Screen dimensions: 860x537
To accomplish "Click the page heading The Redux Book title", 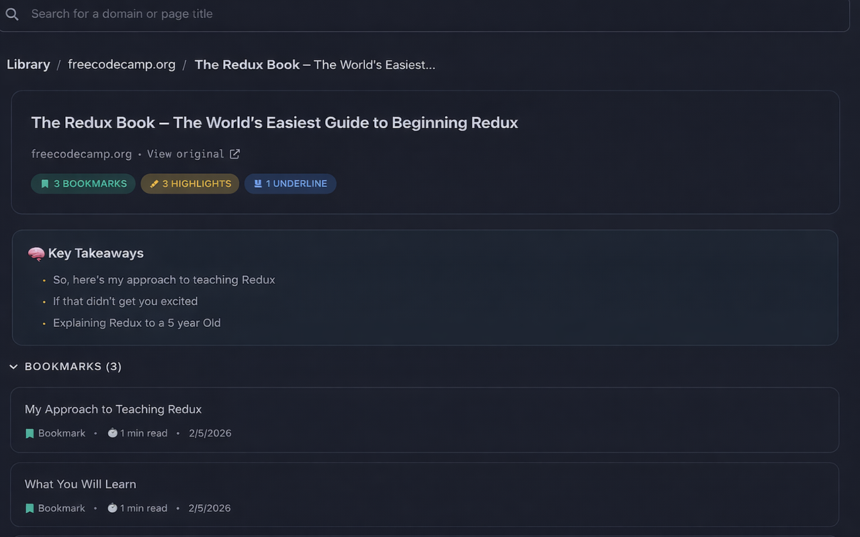I will (275, 123).
